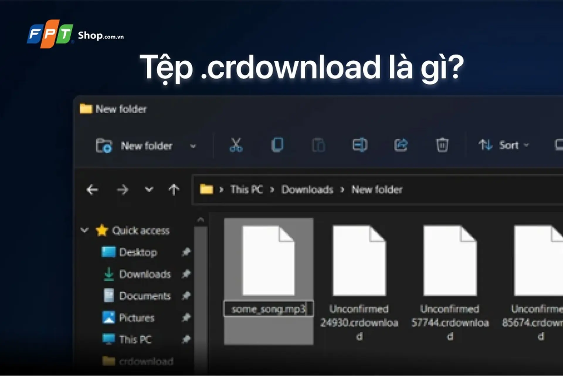The width and height of the screenshot is (563, 376).
Task: Click This PC in the breadcrumb path
Action: click(x=247, y=190)
